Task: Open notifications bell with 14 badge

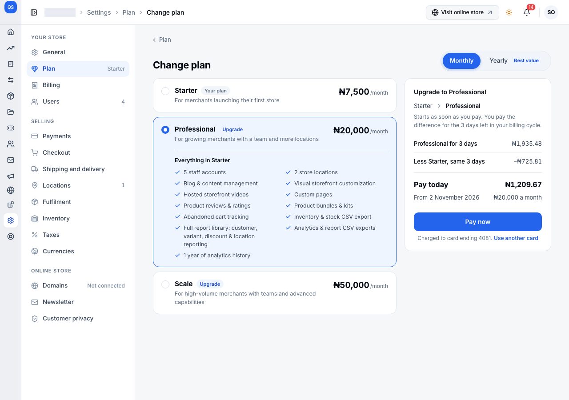Action: coord(527,12)
